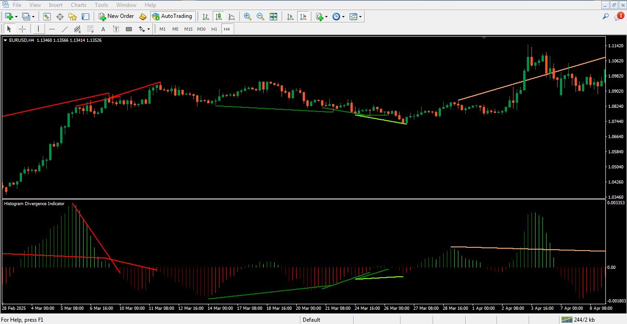Open the Window menu
This screenshot has width=627, height=324.
tap(126, 5)
